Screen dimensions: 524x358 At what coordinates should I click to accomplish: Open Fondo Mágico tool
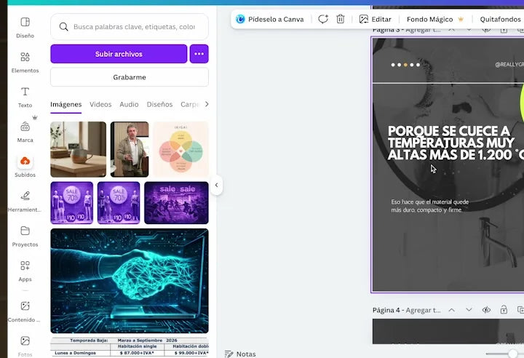point(435,19)
